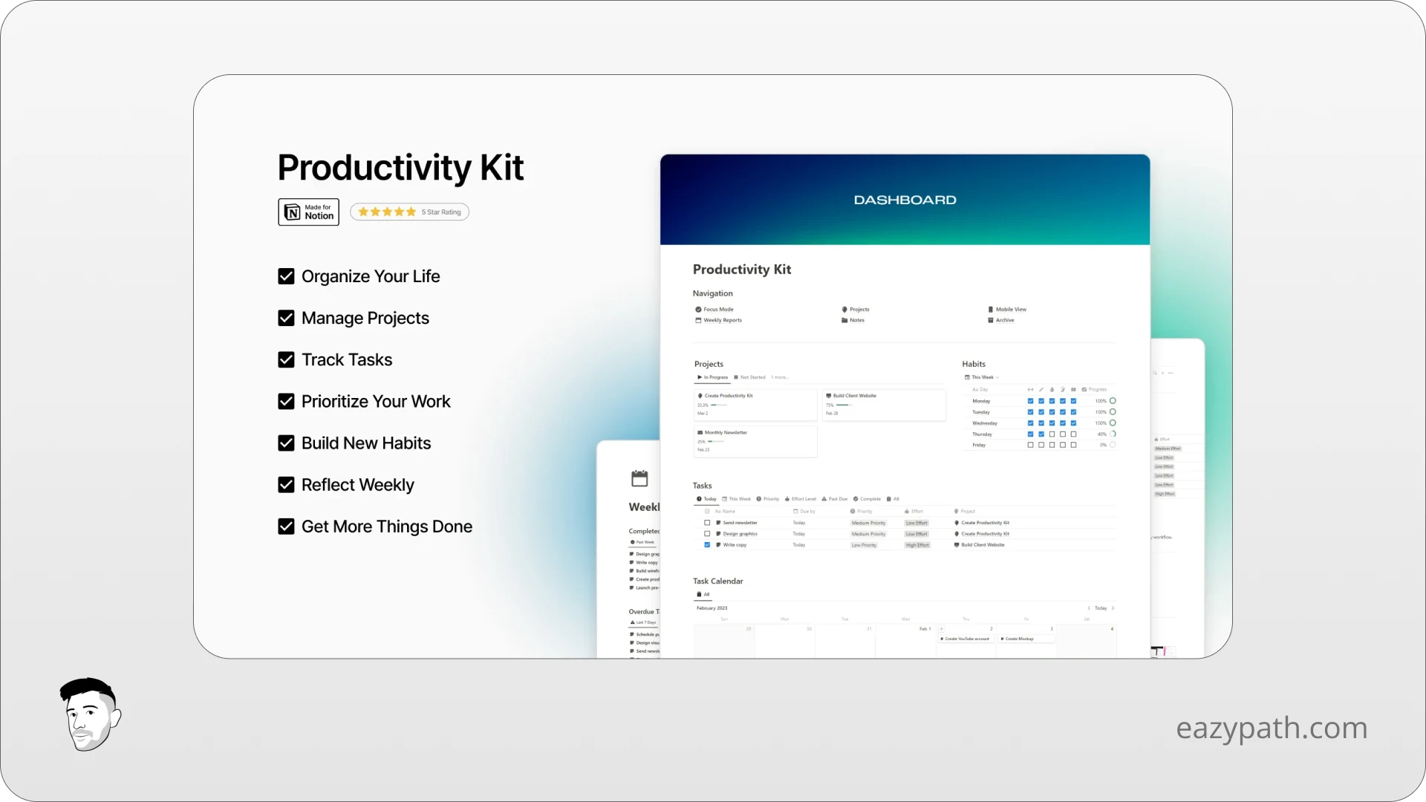Screen dimensions: 1426x802
Task: Click the Track Tasks checkmark
Action: (x=286, y=359)
